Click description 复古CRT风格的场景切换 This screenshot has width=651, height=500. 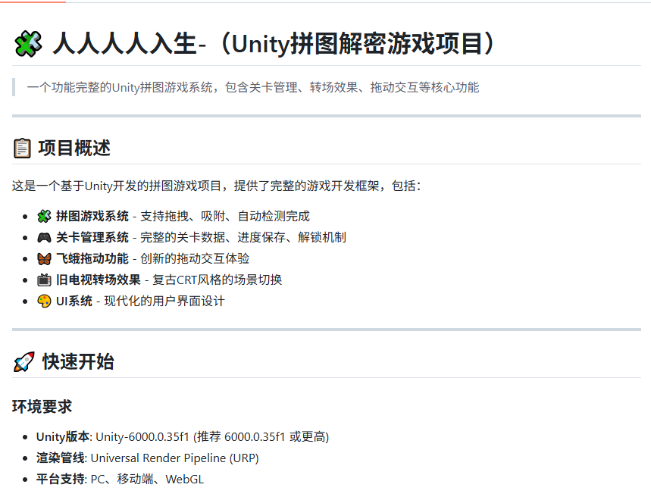pos(218,280)
